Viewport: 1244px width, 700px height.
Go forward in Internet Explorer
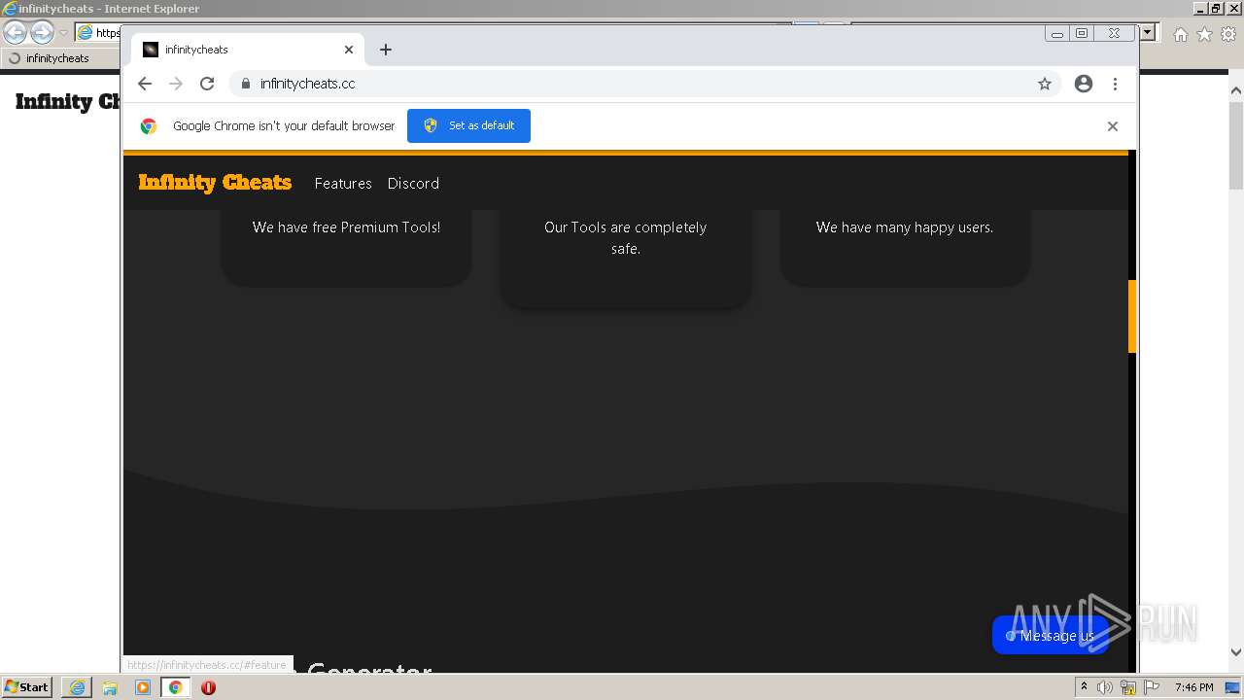pyautogui.click(x=42, y=33)
